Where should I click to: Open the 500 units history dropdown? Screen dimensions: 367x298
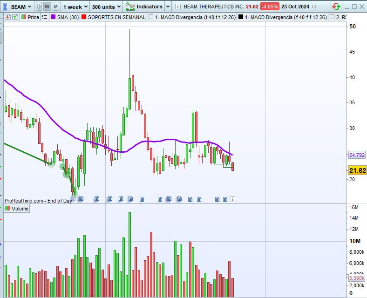click(x=107, y=7)
